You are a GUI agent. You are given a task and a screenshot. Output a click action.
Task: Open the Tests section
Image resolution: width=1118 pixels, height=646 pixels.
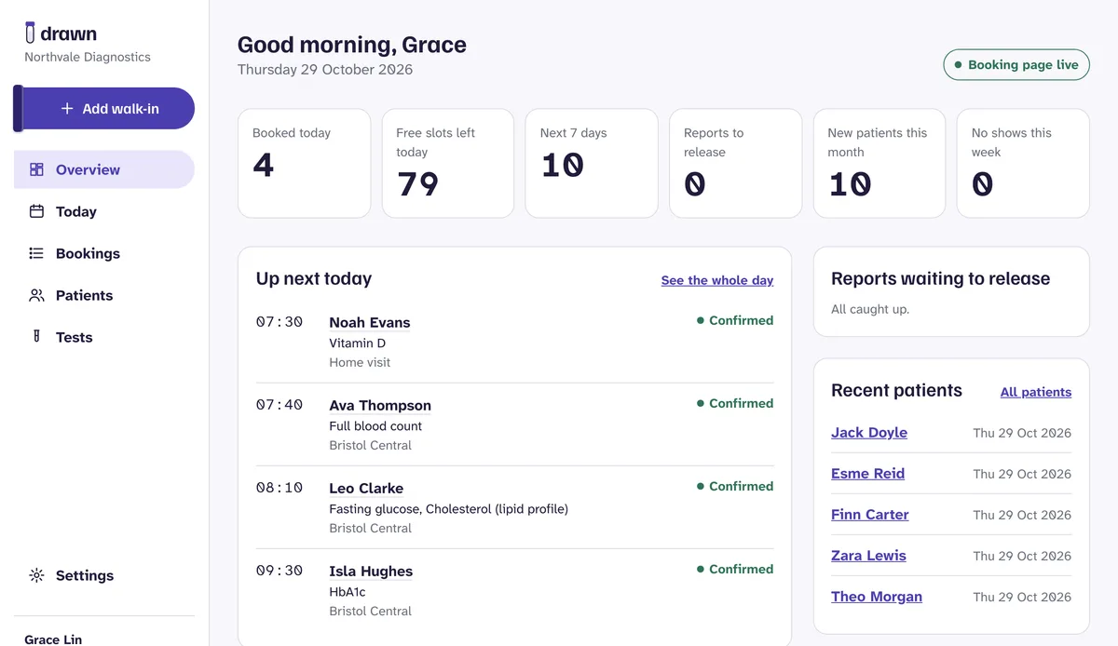pyautogui.click(x=104, y=337)
